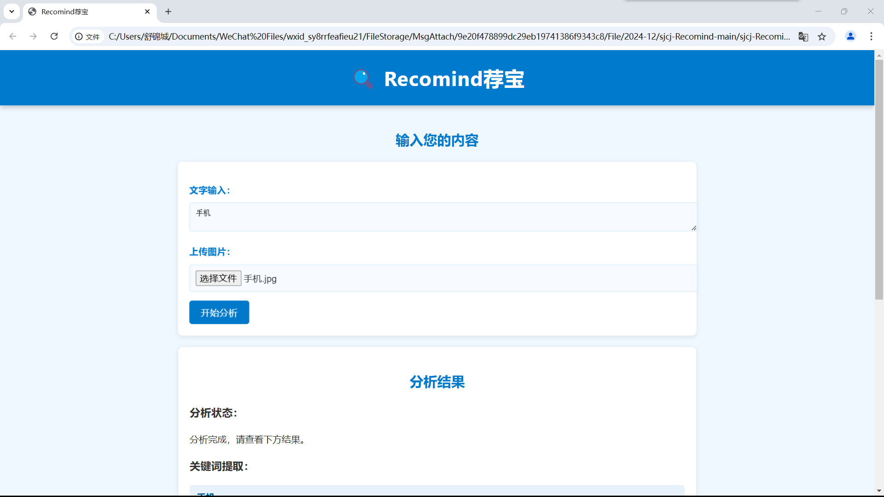
Task: Click the vertical scrollbar thumb
Action: pos(879,179)
